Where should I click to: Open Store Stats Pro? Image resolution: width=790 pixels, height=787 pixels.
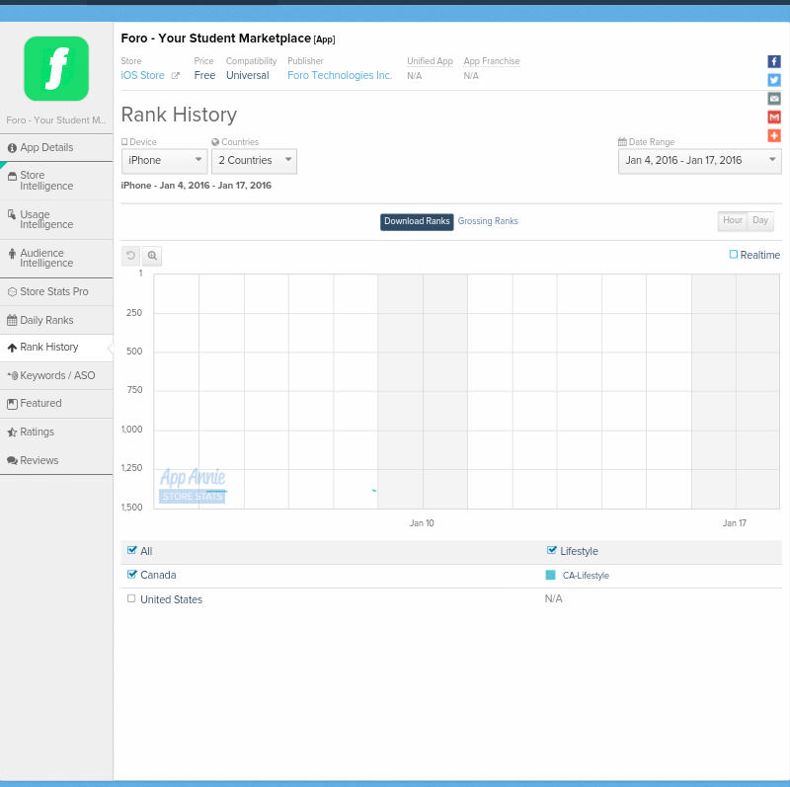point(56,291)
